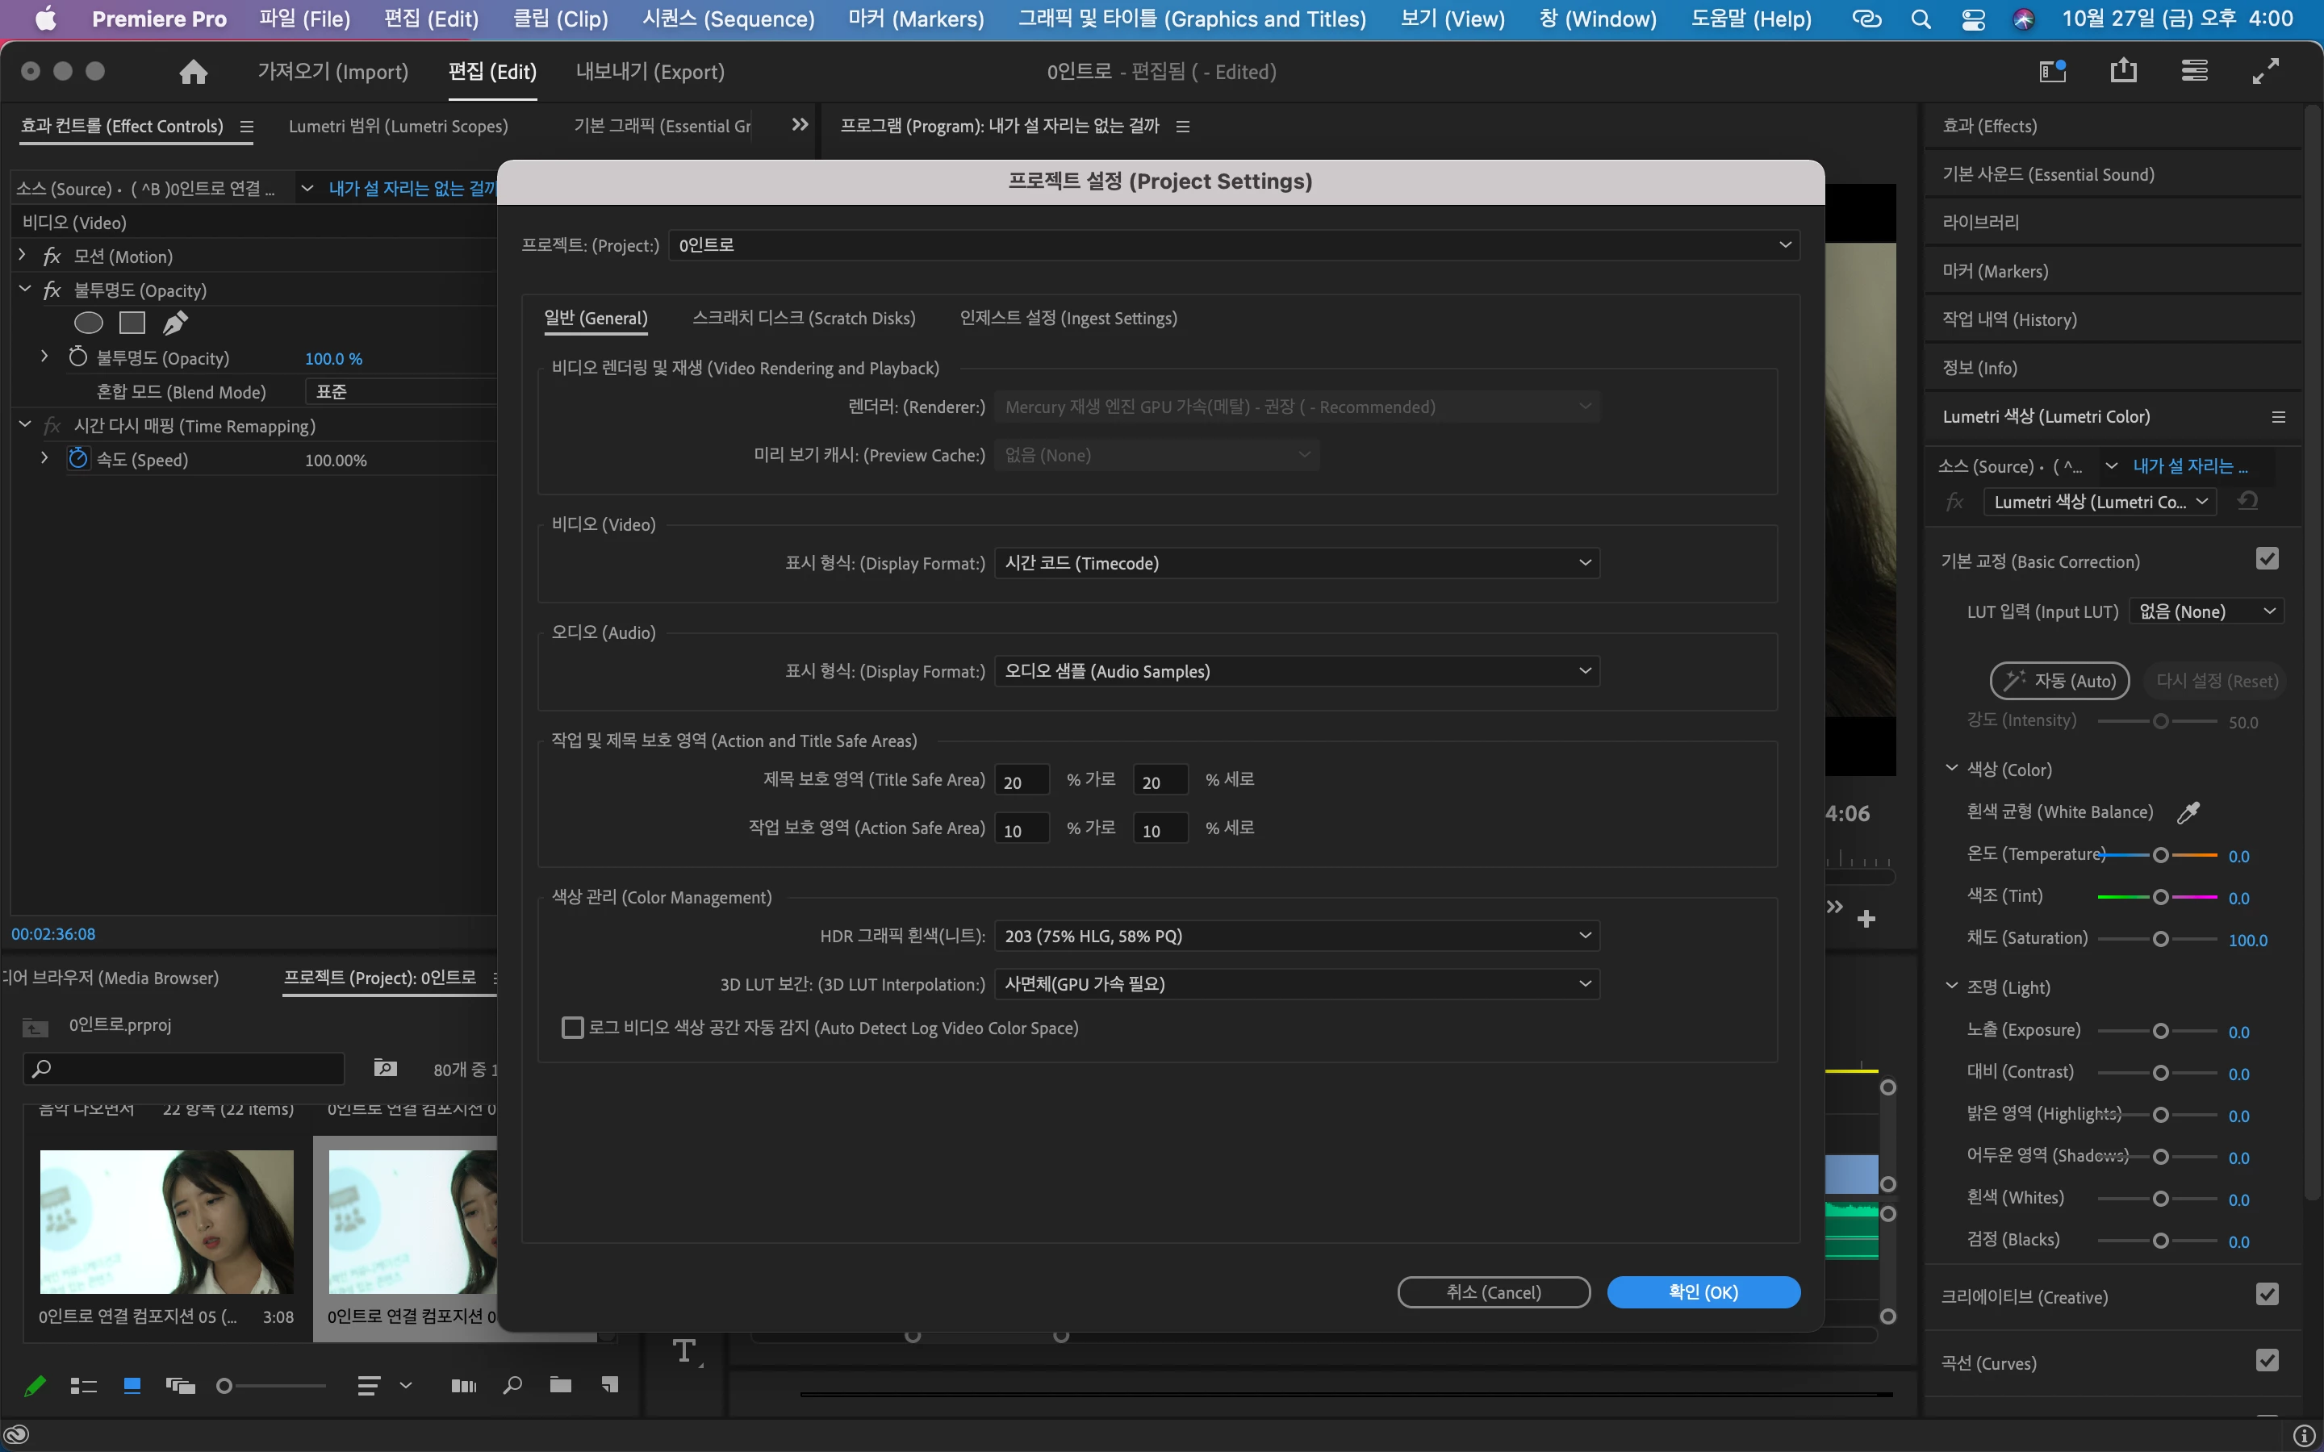Click the Saturation slider handle

point(2161,939)
